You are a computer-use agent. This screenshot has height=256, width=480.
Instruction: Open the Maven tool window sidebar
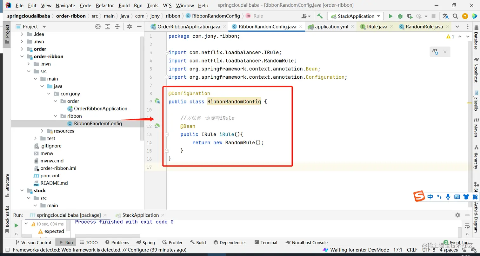[x=476, y=127]
